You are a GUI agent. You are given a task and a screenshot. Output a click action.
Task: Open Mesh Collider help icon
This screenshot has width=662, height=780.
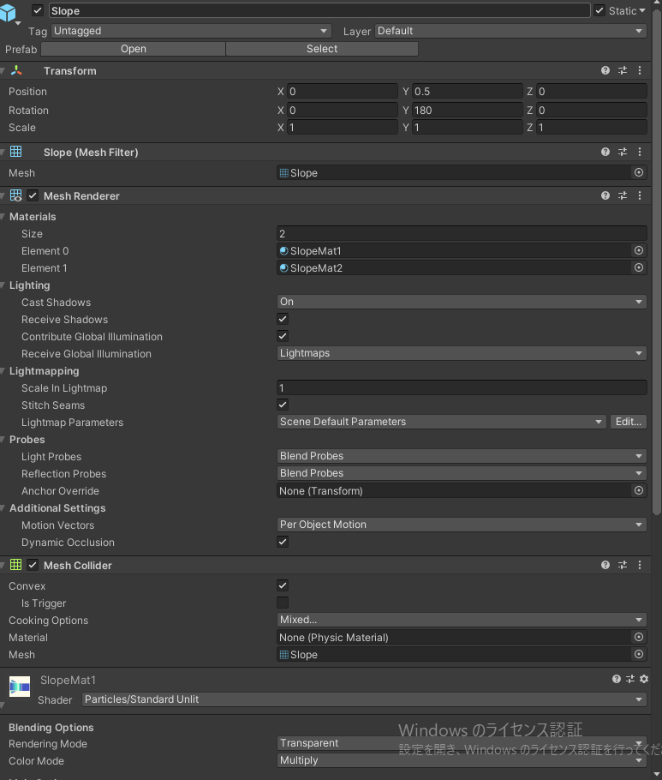[605, 565]
